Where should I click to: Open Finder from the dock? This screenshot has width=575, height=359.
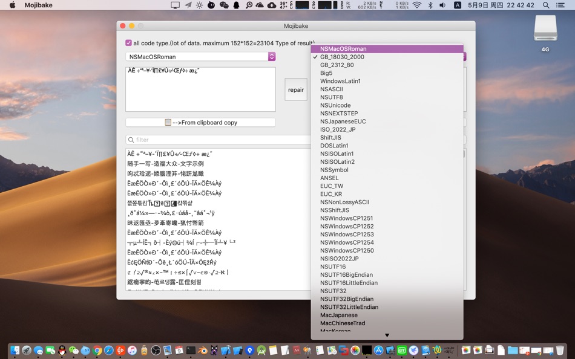click(x=15, y=351)
